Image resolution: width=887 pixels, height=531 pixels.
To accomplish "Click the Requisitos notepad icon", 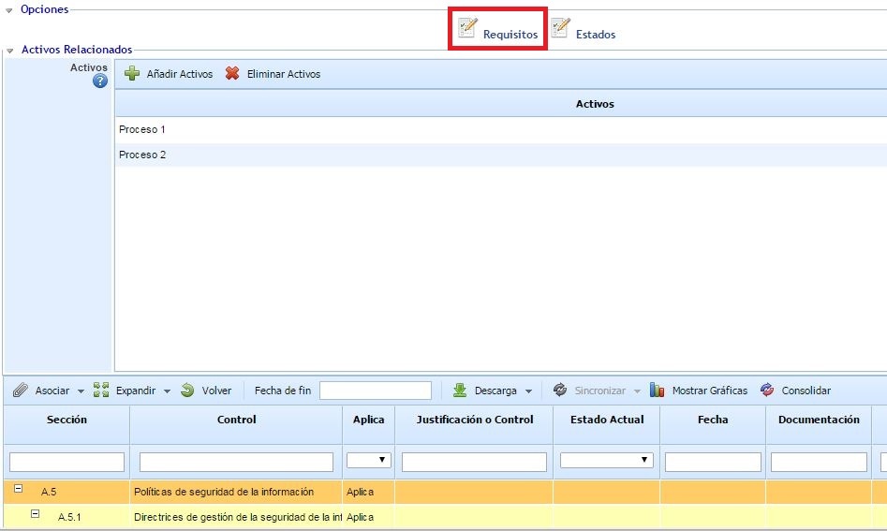I will point(468,28).
